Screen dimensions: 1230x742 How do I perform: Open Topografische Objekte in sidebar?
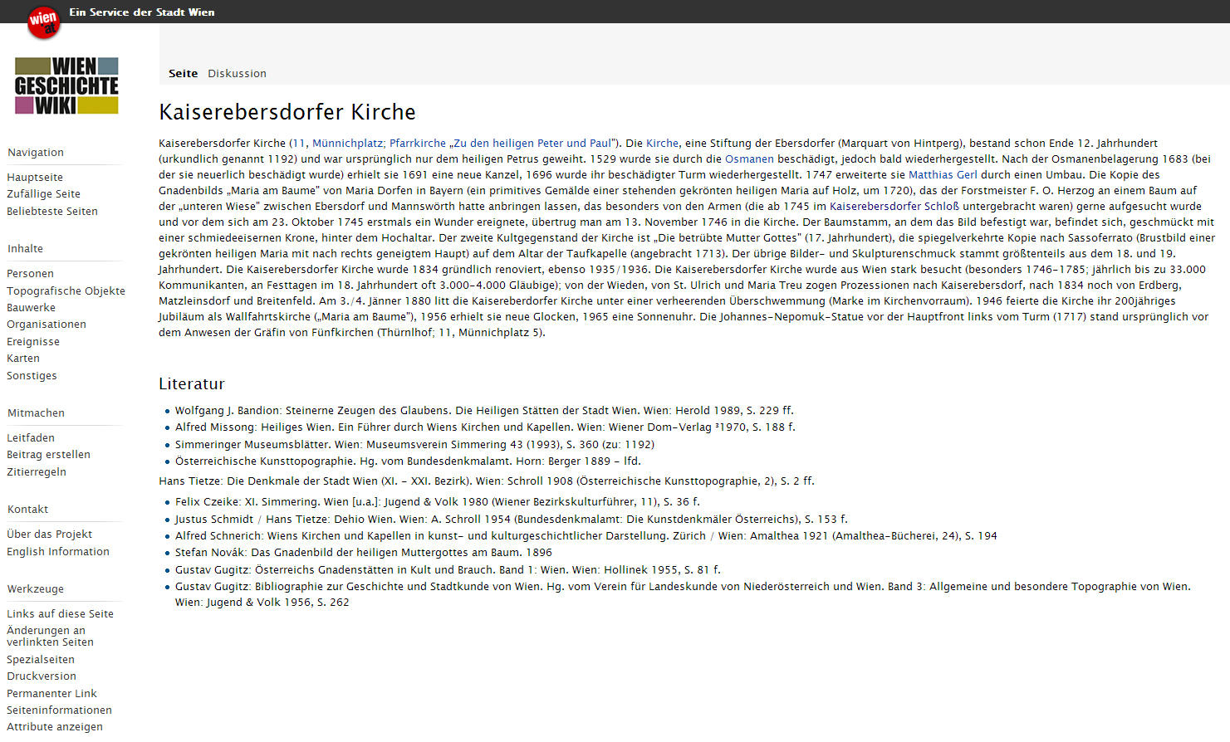point(66,291)
